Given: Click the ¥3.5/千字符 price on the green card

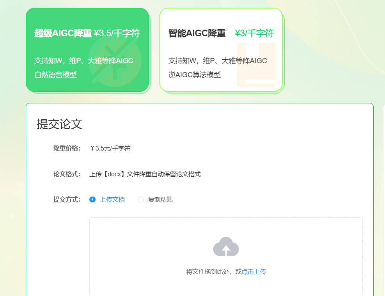Looking at the screenshot, I should click(117, 33).
